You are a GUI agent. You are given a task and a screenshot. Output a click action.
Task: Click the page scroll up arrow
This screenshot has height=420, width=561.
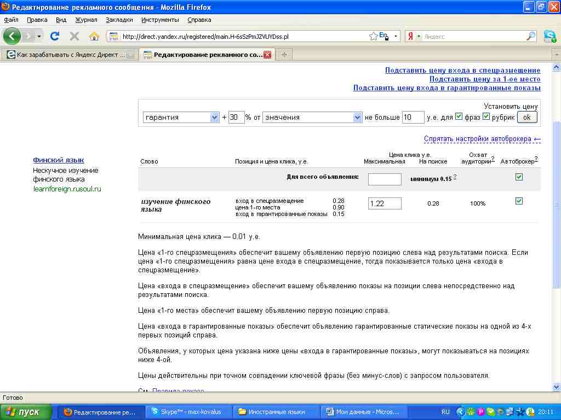(557, 67)
